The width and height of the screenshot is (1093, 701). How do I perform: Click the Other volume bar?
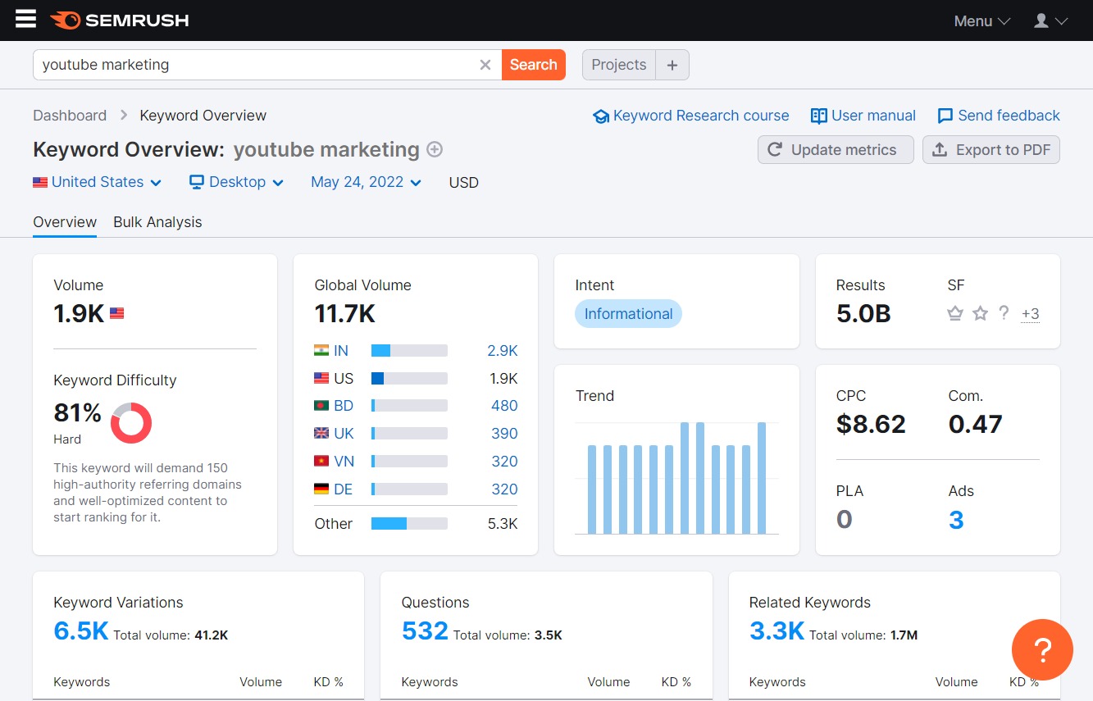coord(409,524)
